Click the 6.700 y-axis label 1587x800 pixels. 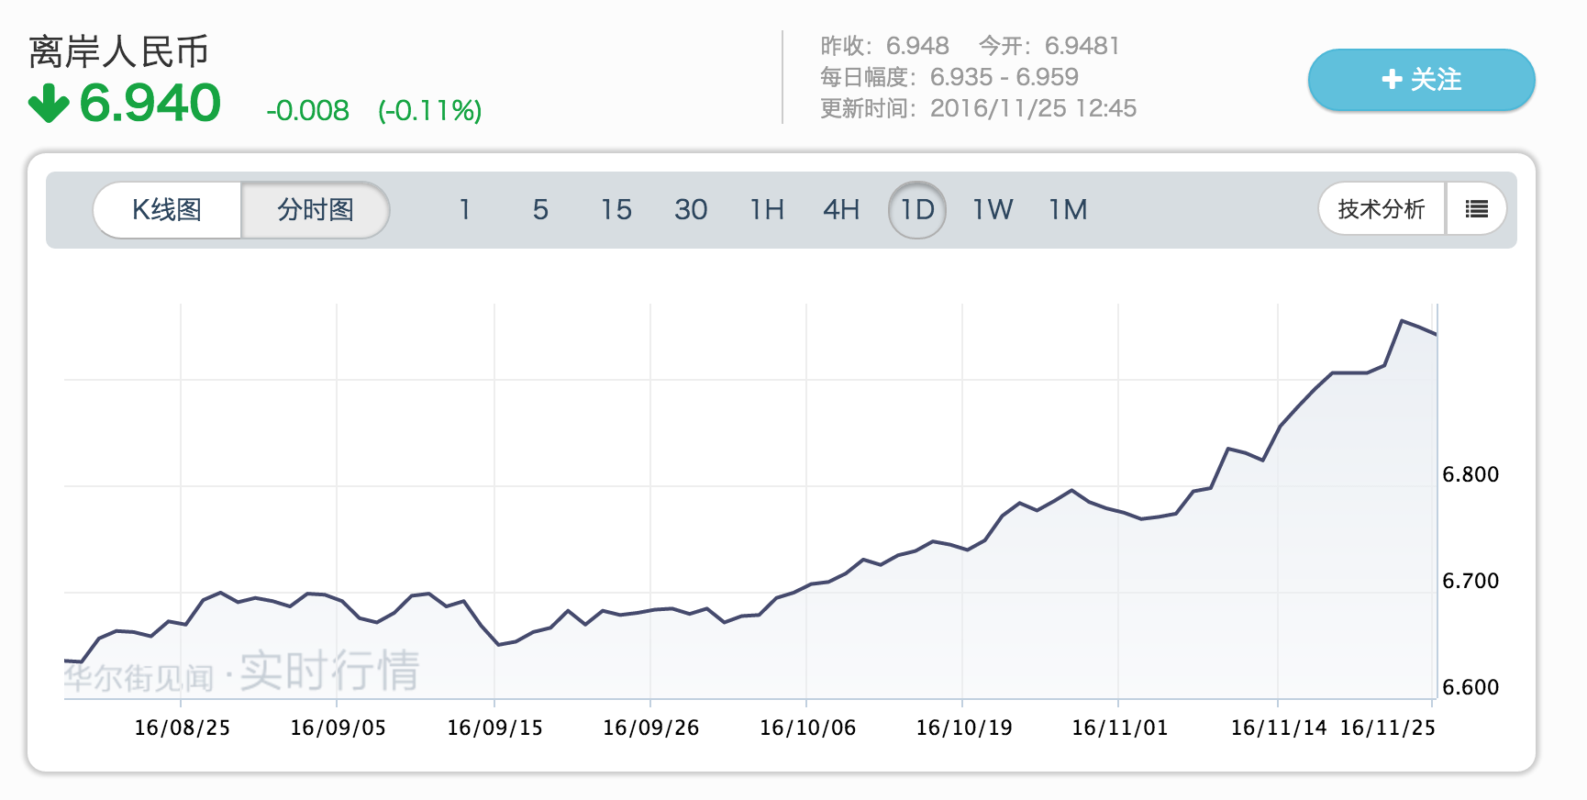[1470, 581]
